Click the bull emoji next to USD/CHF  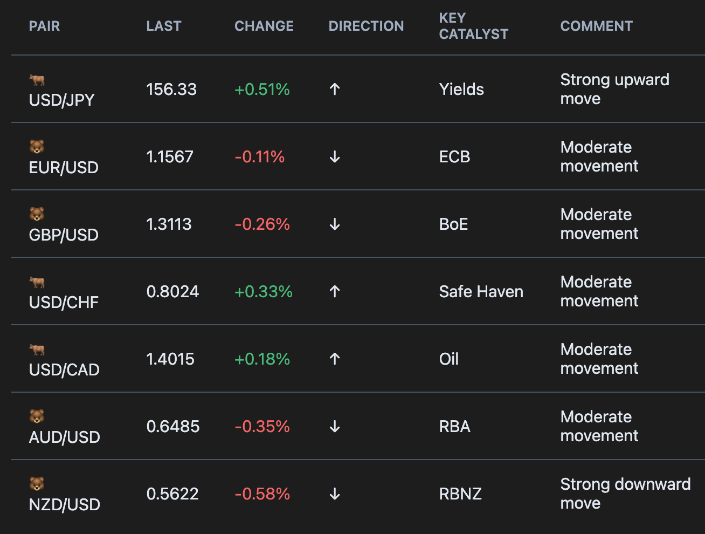(37, 282)
